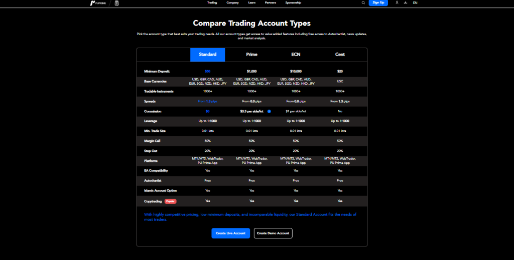Open the EN language selector
The image size is (514, 260).
pos(415,3)
